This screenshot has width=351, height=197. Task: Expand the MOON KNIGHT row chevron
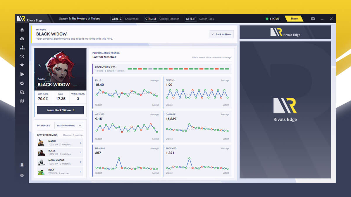pos(81,162)
